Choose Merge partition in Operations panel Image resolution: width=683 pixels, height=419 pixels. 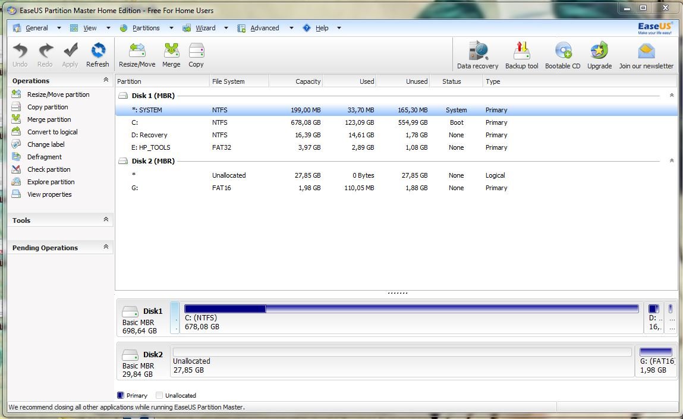(49, 119)
